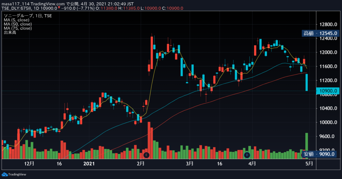Click the 4月 date axis label
This screenshot has width=342, height=179.
point(252,164)
